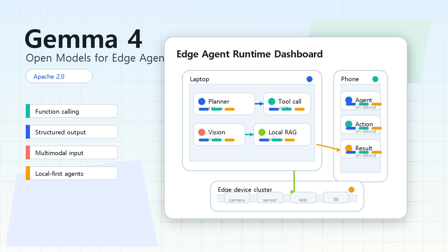Click the red Vision node dot
This screenshot has width=448, height=252.
pos(202,132)
